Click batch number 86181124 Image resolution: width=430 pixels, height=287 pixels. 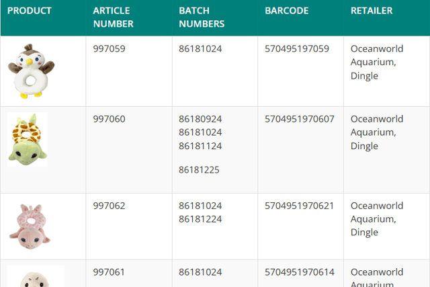pos(200,146)
